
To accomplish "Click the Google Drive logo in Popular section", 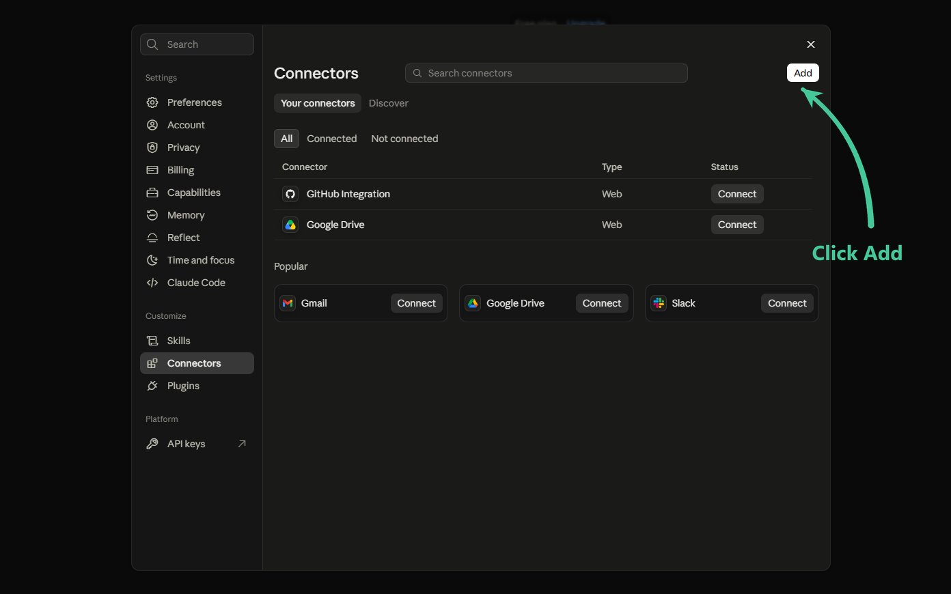I will point(473,303).
